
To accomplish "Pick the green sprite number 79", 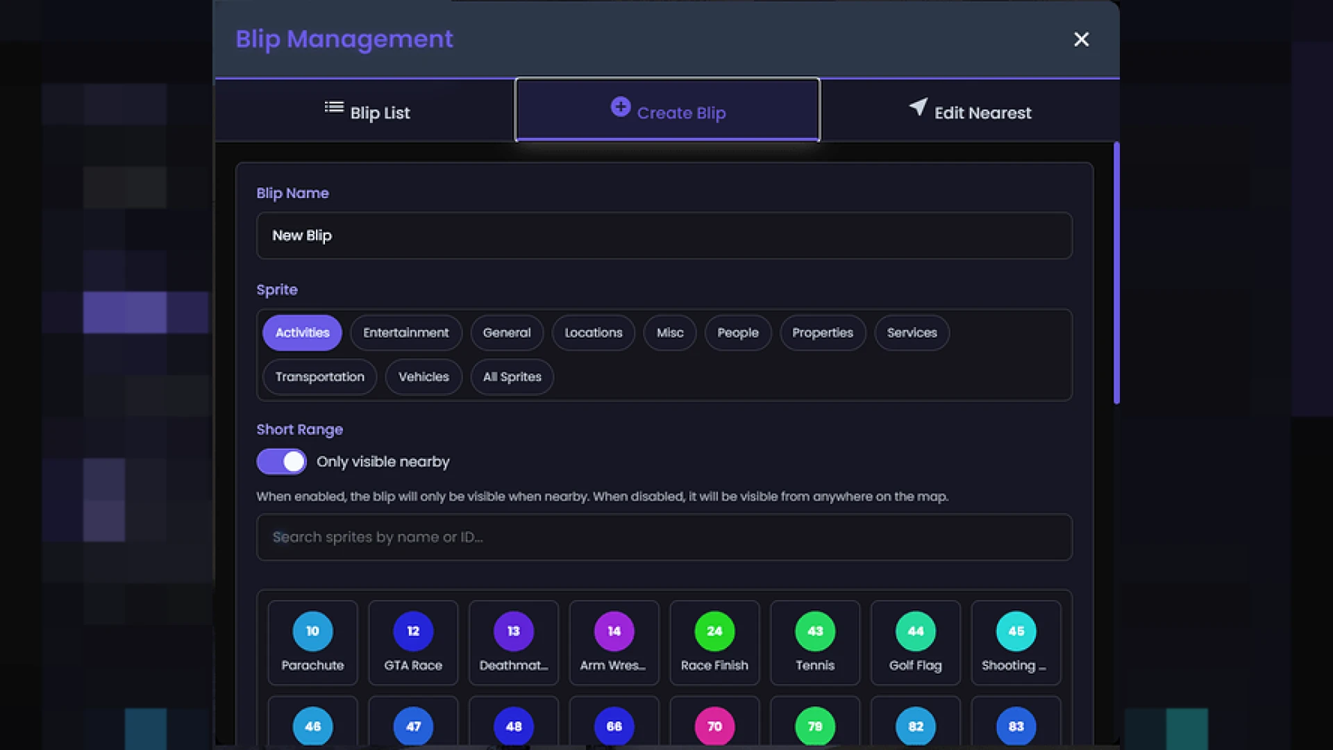I will pos(815,722).
